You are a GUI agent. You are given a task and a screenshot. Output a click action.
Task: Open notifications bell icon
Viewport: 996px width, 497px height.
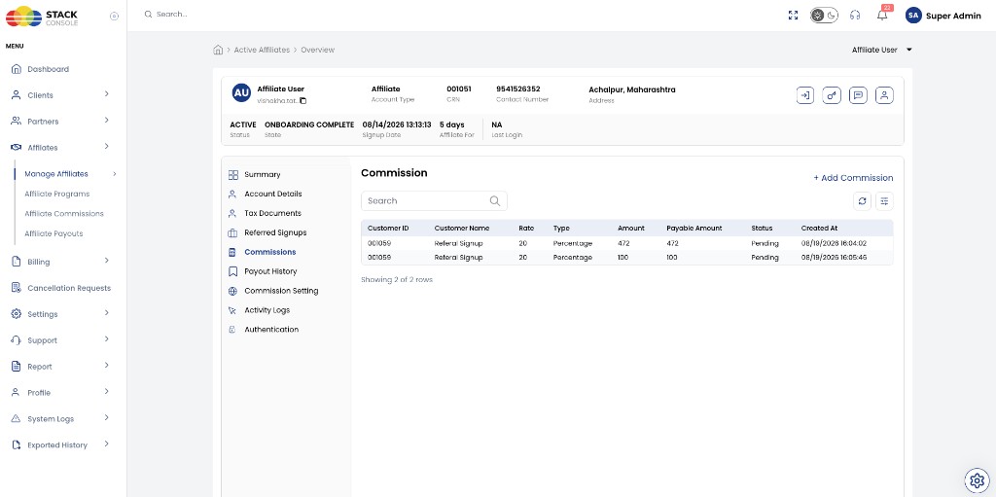pos(882,16)
